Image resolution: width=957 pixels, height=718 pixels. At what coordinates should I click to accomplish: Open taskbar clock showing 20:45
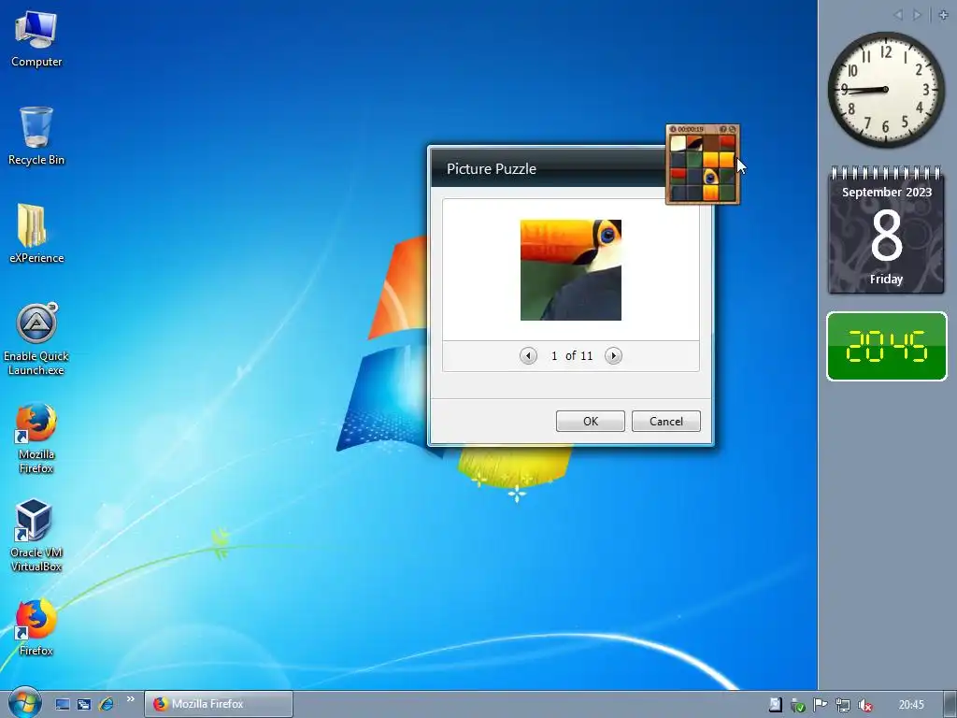coord(911,705)
